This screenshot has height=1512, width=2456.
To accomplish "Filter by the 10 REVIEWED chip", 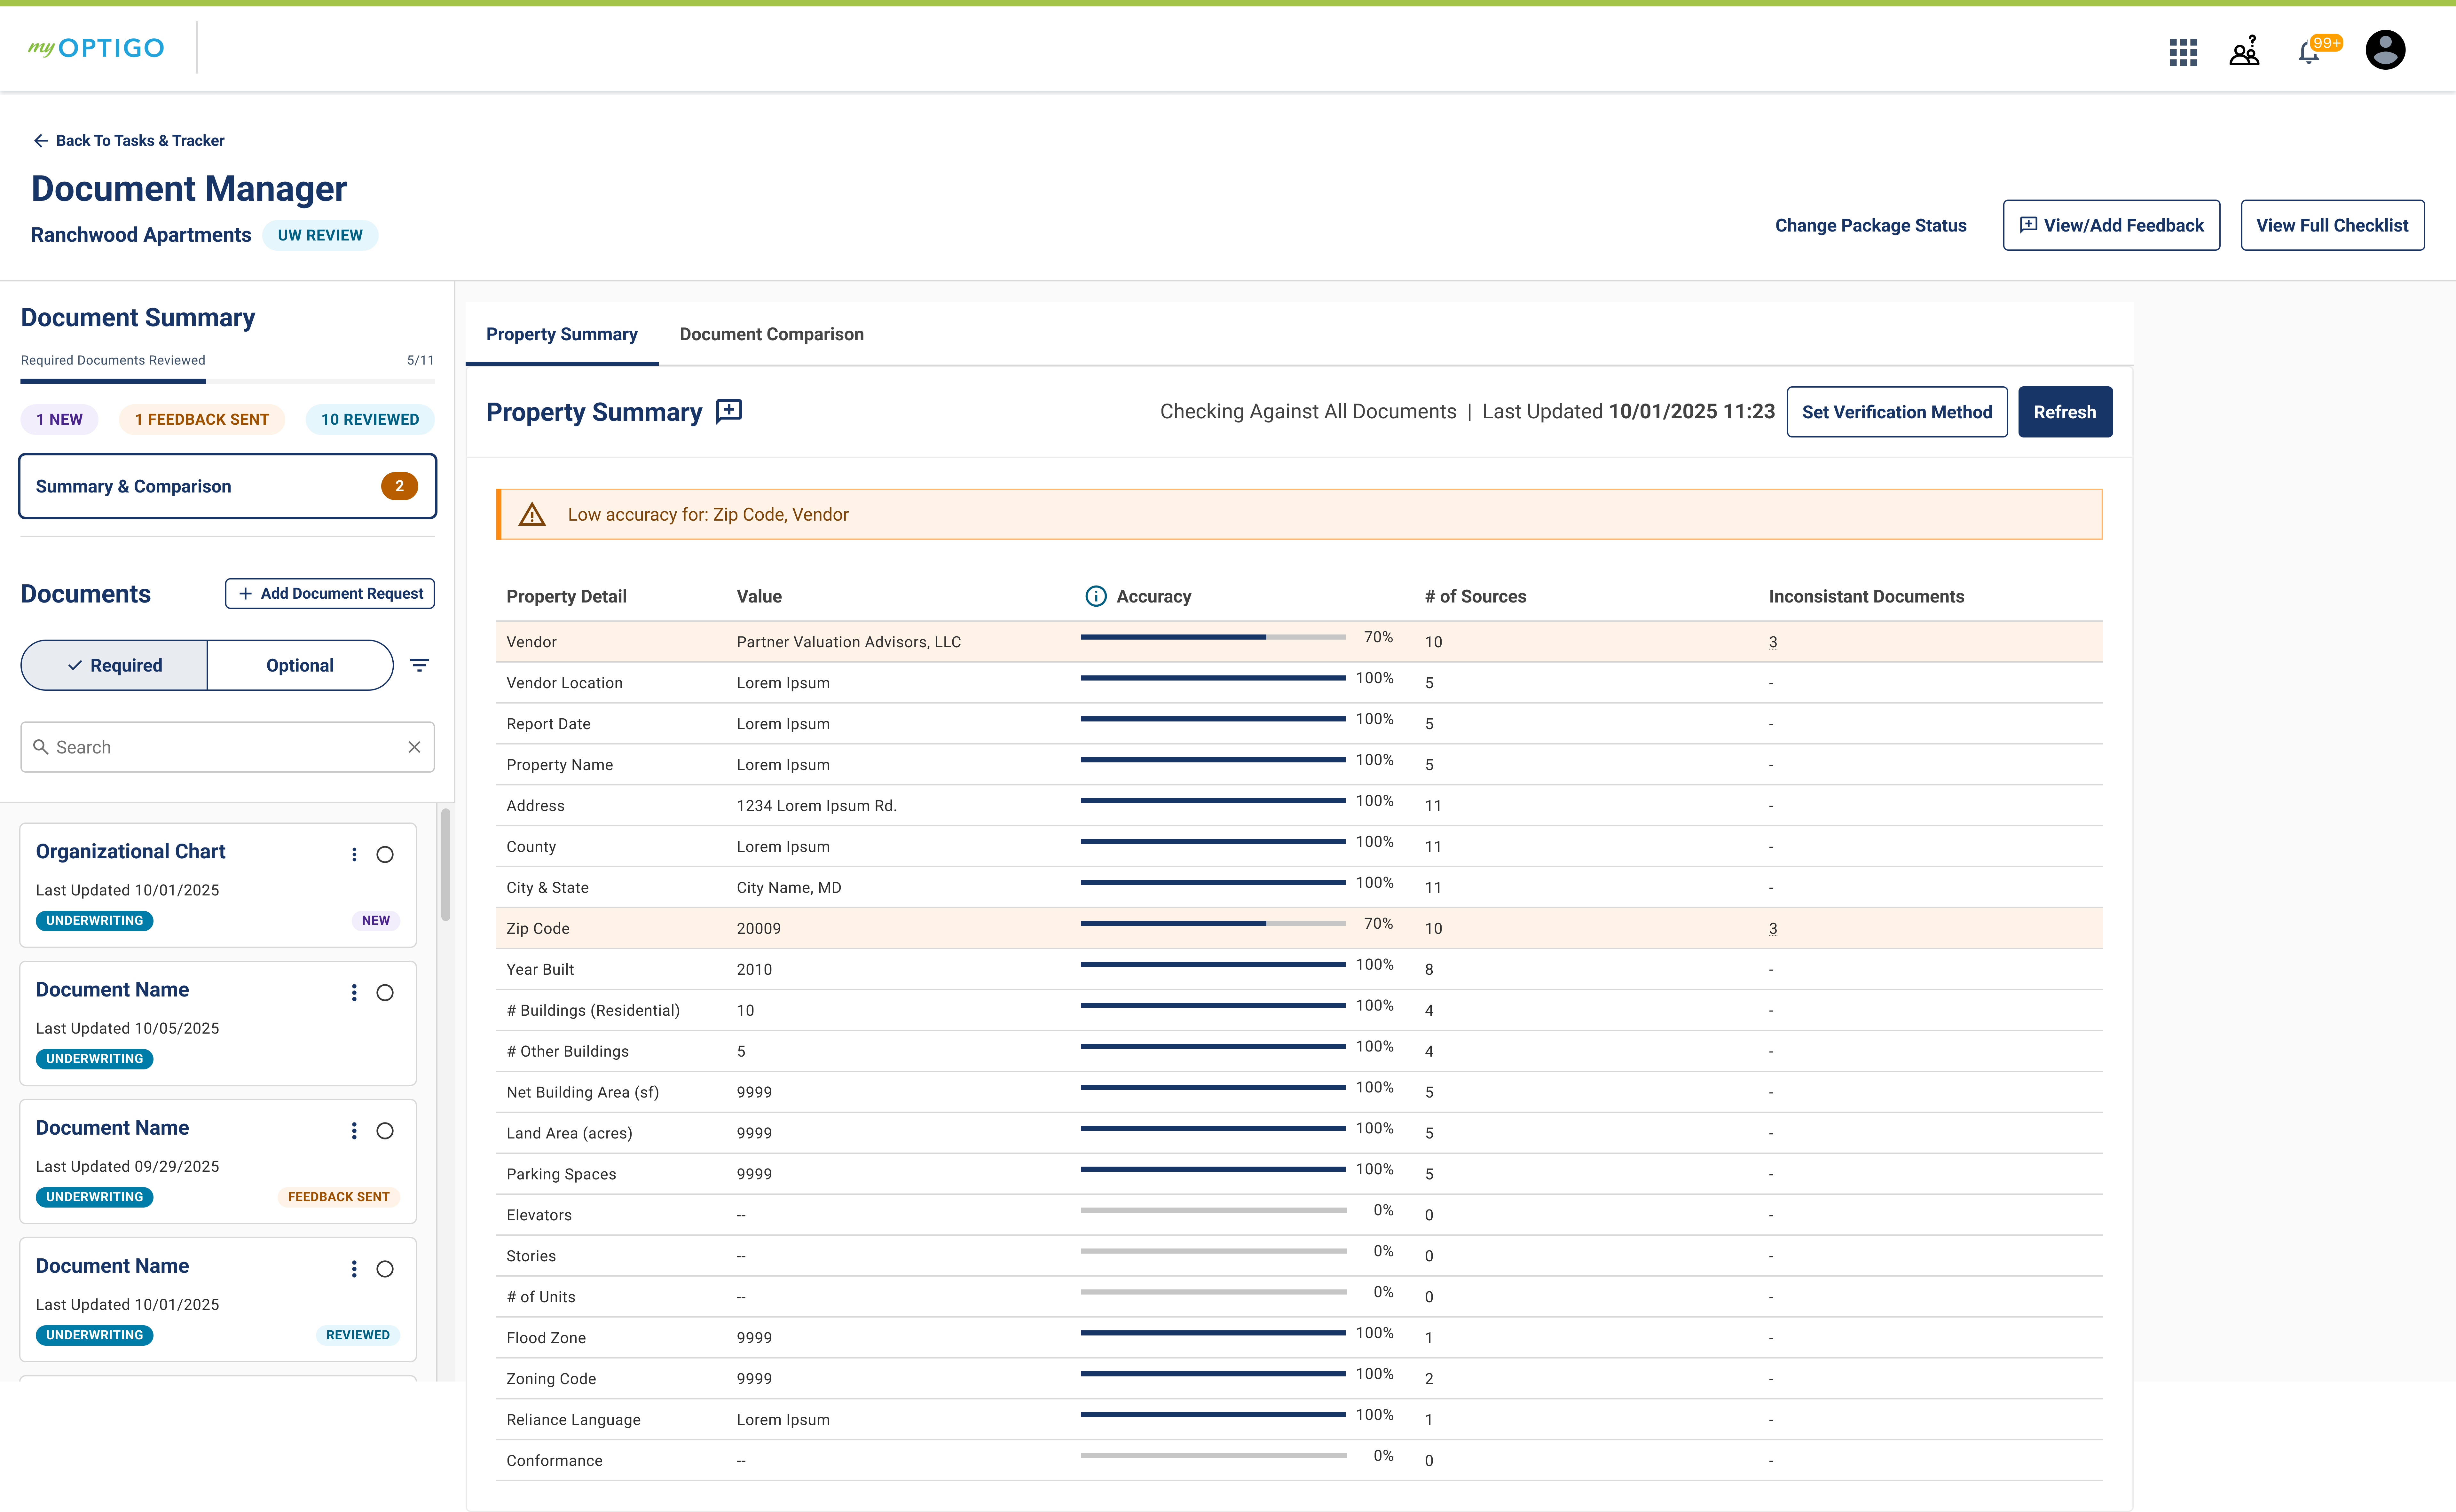I will point(370,419).
